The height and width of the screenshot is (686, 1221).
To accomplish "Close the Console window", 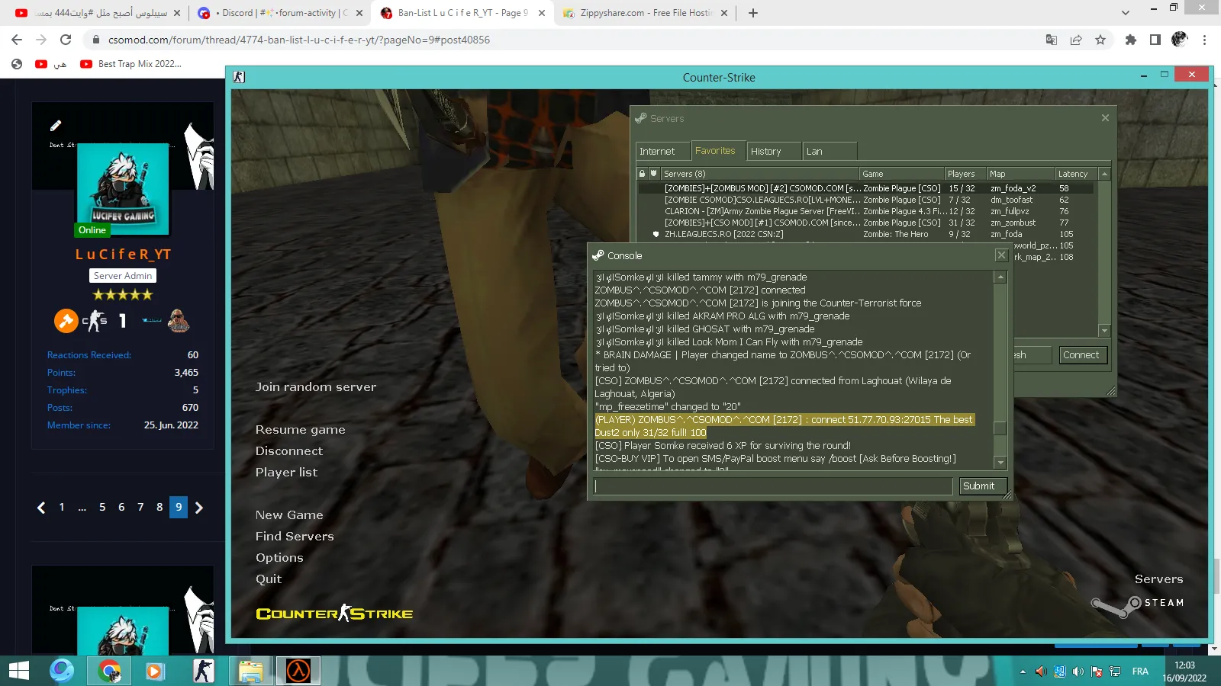I will pyautogui.click(x=1001, y=255).
